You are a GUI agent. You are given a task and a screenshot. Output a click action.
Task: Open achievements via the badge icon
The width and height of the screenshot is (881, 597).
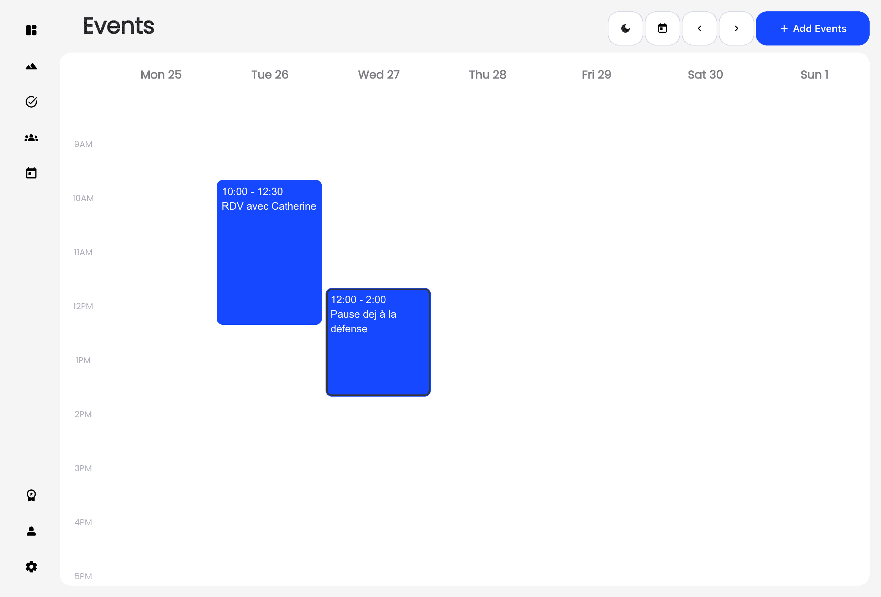pos(31,495)
